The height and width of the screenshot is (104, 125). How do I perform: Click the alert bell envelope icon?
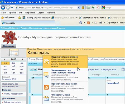click(x=46, y=98)
